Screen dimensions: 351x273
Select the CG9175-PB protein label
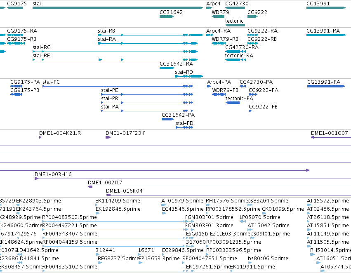(25, 90)
